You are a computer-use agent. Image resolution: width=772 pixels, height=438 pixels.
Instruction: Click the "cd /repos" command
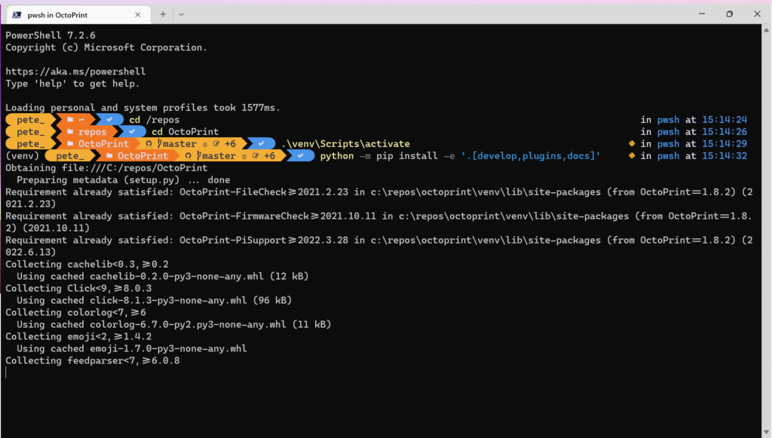tap(154, 120)
